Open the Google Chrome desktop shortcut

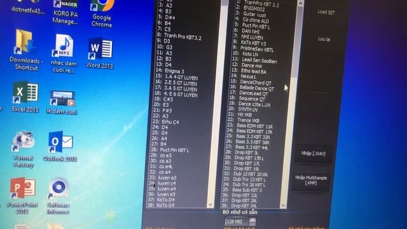pyautogui.click(x=102, y=13)
